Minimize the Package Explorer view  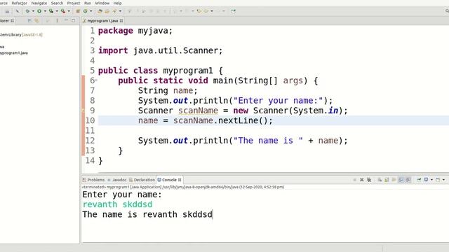(x=66, y=20)
